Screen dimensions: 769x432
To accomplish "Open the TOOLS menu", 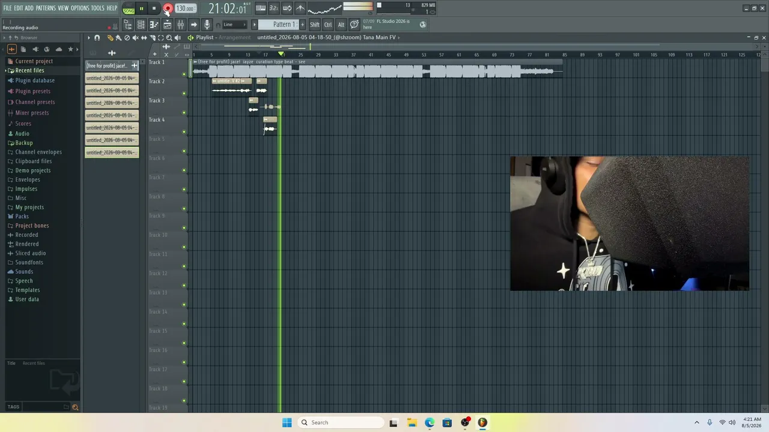I will click(x=98, y=8).
